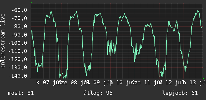Click the 'legjobb: 61' best value
The image size is (206, 100).
click(x=180, y=93)
